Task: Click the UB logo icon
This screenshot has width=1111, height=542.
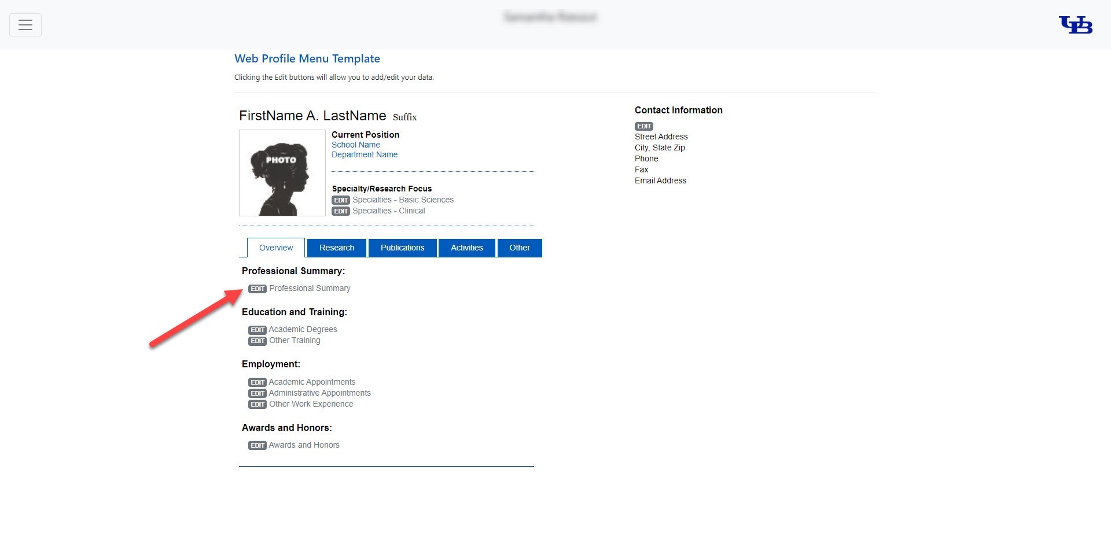Action: coord(1075,25)
